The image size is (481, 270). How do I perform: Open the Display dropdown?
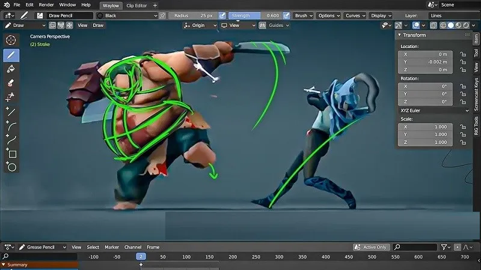click(x=381, y=16)
